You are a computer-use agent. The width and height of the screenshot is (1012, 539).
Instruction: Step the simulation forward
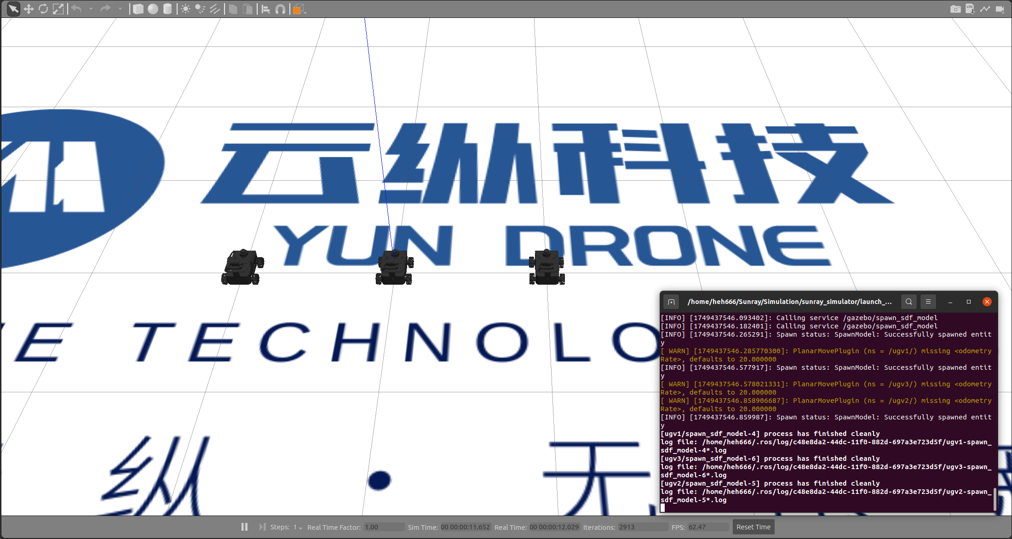coord(262,527)
